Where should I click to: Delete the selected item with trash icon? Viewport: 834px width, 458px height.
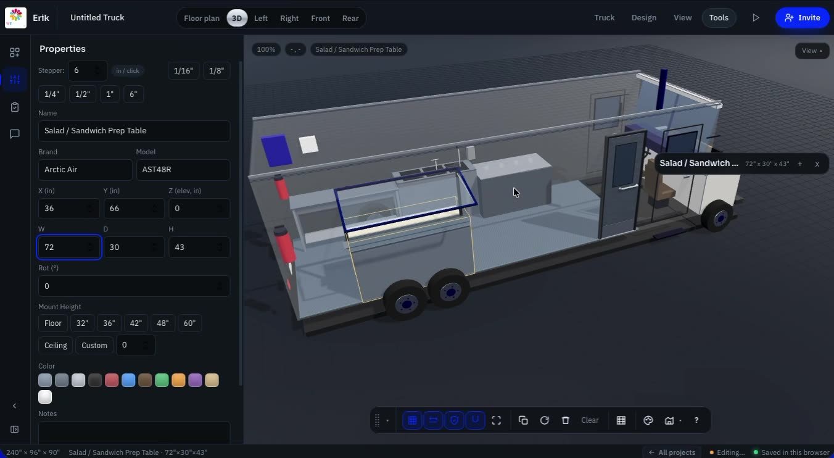(x=565, y=420)
